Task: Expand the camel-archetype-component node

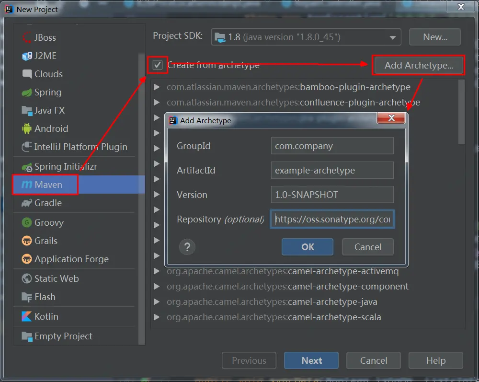Action: [x=157, y=286]
